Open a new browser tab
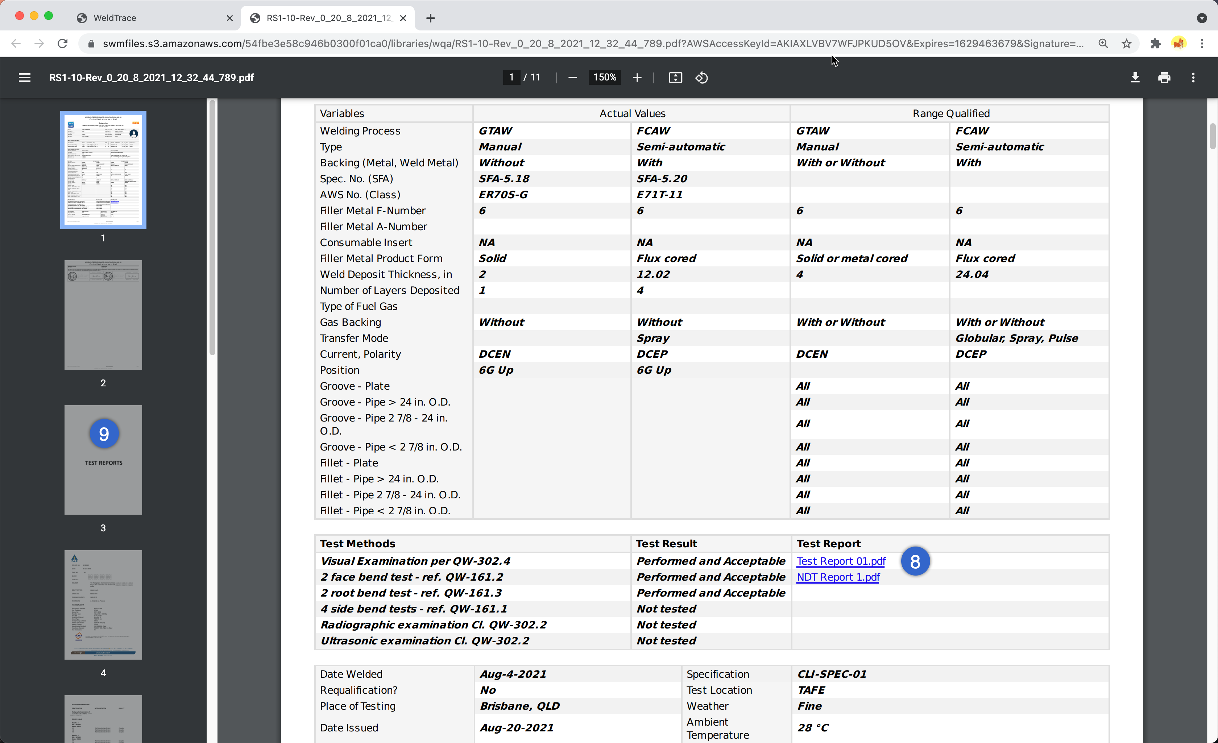Image resolution: width=1218 pixels, height=743 pixels. 431,18
